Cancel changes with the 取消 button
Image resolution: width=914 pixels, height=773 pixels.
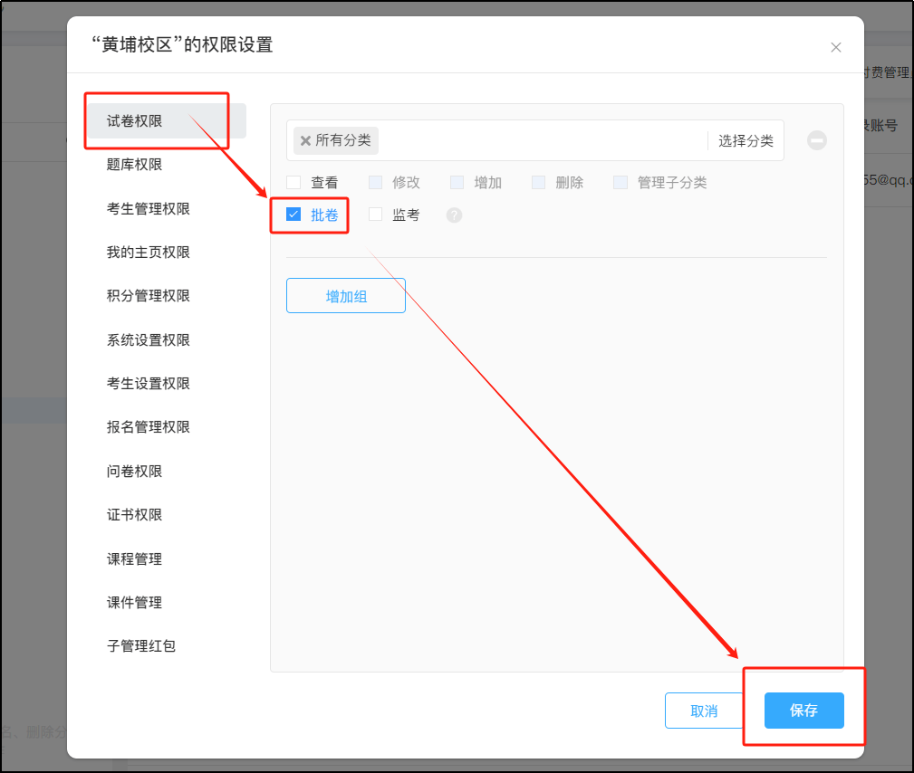tap(704, 711)
